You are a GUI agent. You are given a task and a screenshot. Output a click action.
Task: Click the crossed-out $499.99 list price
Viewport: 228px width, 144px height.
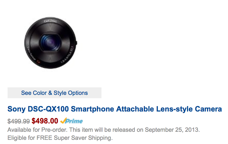click(x=19, y=121)
